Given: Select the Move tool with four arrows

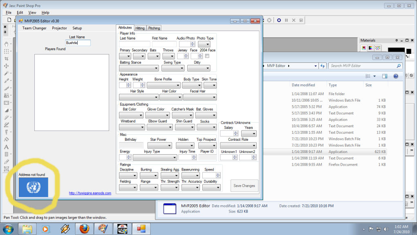Looking at the screenshot, I should click(7, 66).
